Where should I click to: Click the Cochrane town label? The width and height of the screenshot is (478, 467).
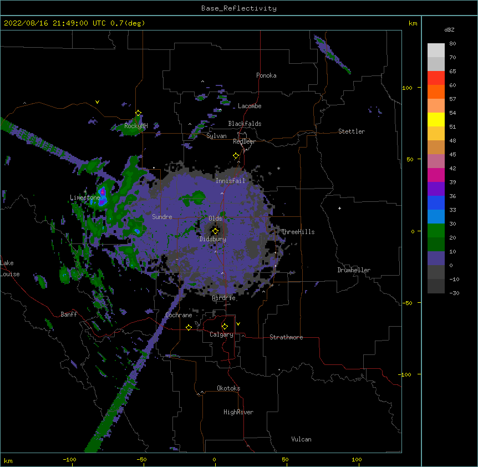tap(179, 315)
